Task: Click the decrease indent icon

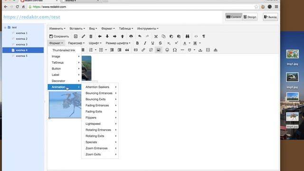Action: click(x=112, y=50)
